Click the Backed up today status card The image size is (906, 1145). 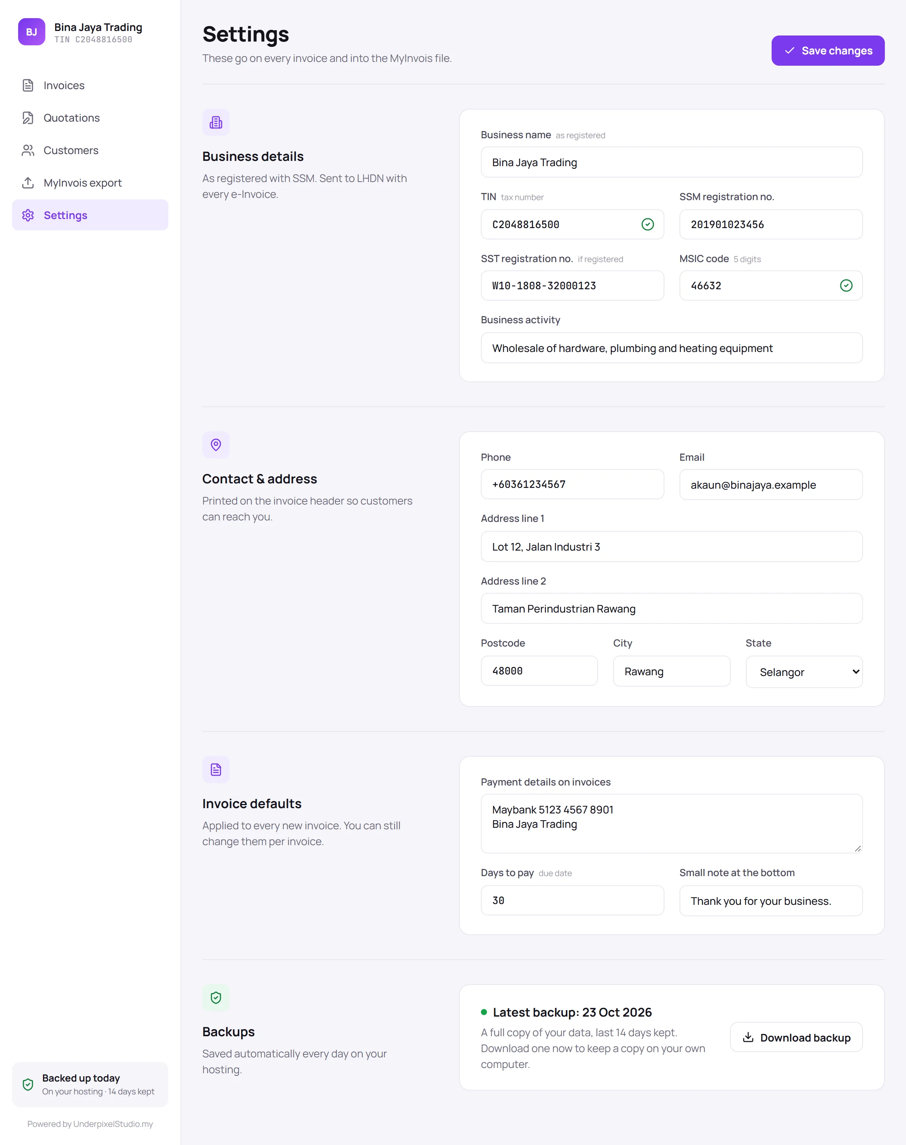point(90,1085)
